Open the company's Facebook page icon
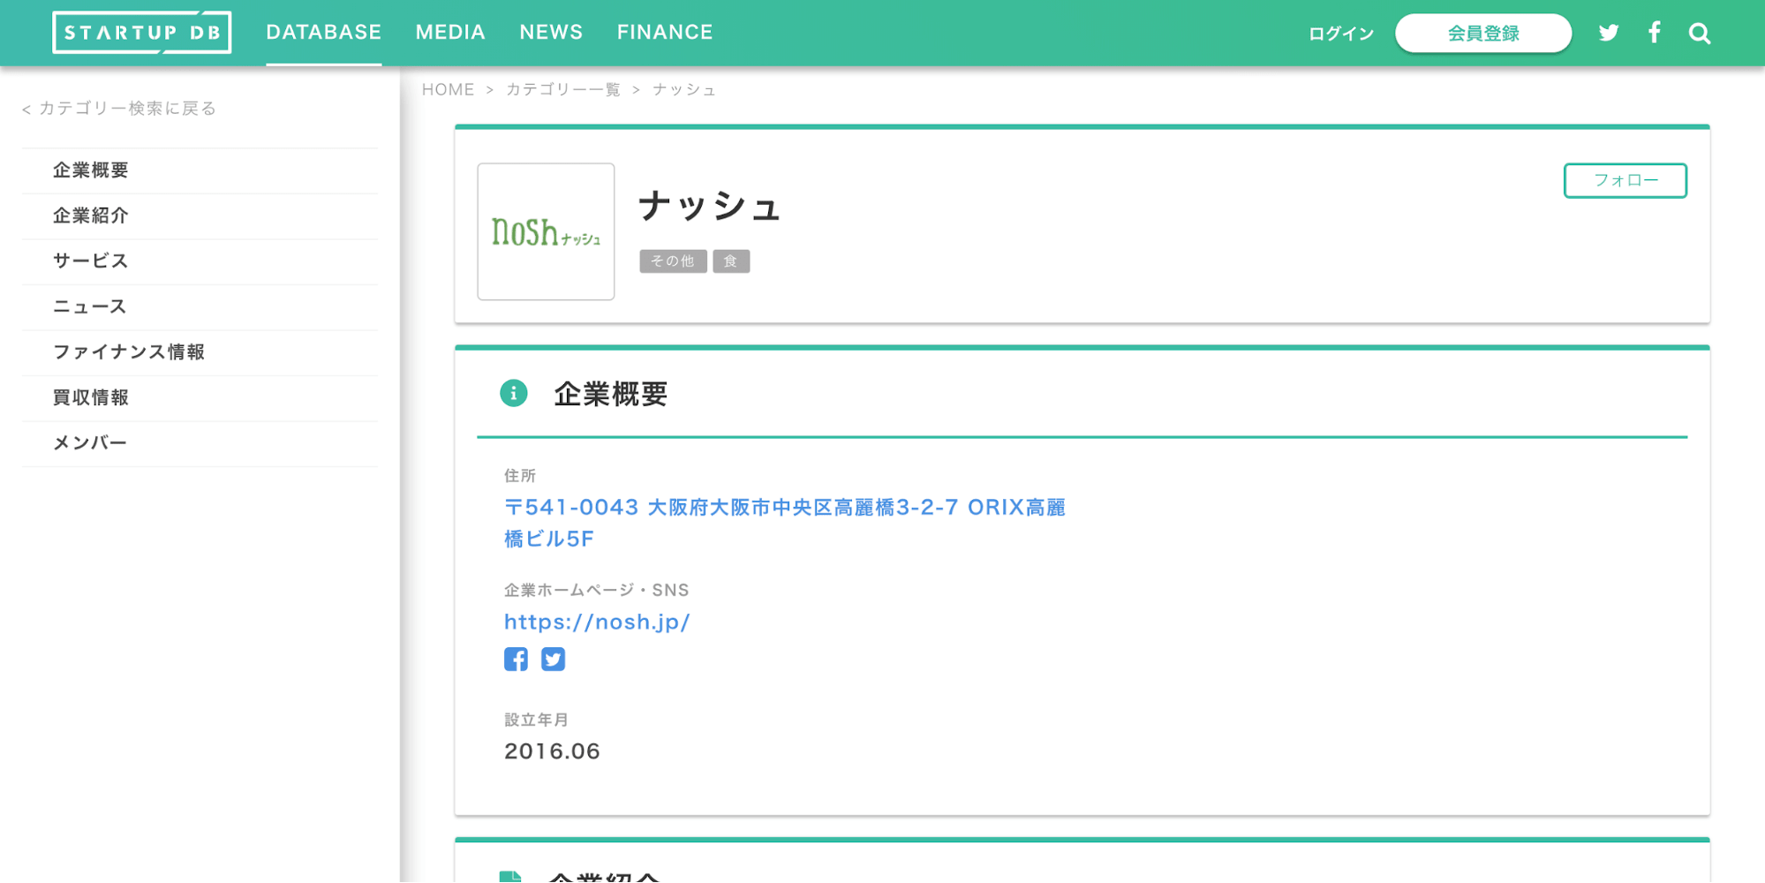1765x883 pixels. point(516,660)
